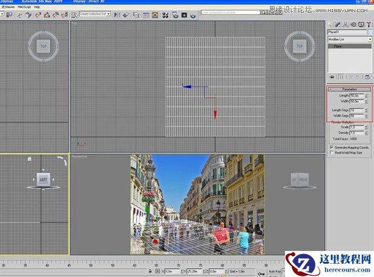
Task: Toggle keyboard shortcut override icon
Action: pos(28,15)
